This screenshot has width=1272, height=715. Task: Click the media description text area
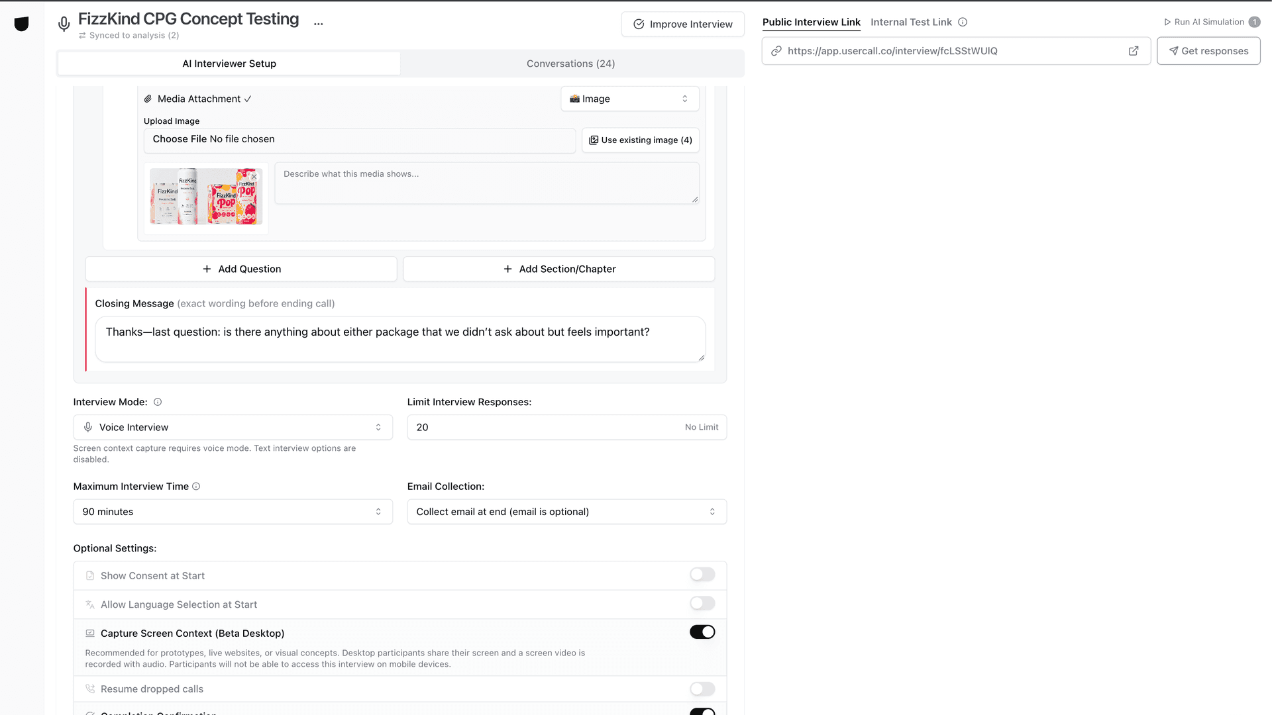coord(487,183)
